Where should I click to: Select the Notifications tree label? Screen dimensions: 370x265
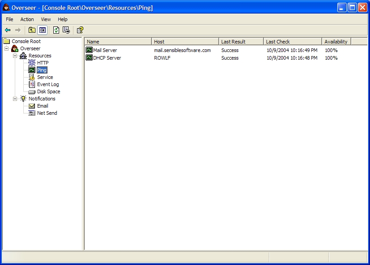(42, 99)
